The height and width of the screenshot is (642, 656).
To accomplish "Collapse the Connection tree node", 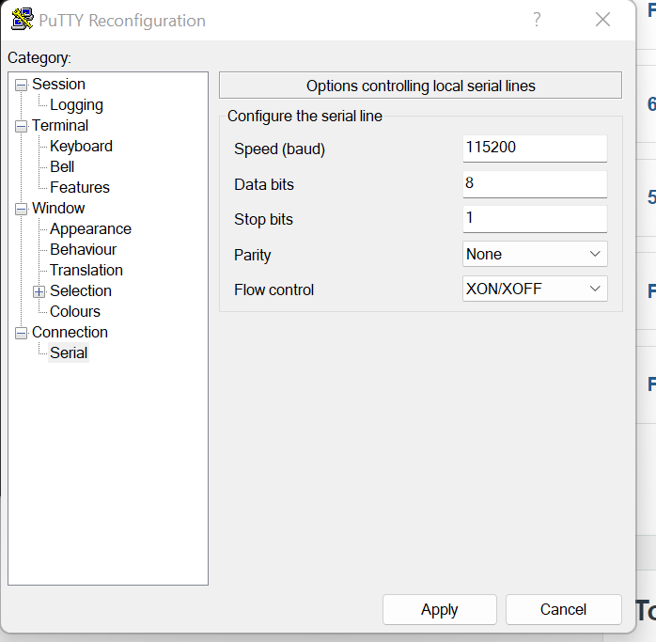I will click(21, 333).
